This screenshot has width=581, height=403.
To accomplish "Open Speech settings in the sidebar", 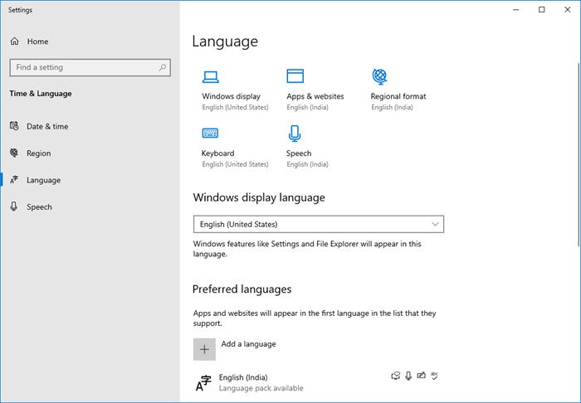I will click(x=39, y=206).
